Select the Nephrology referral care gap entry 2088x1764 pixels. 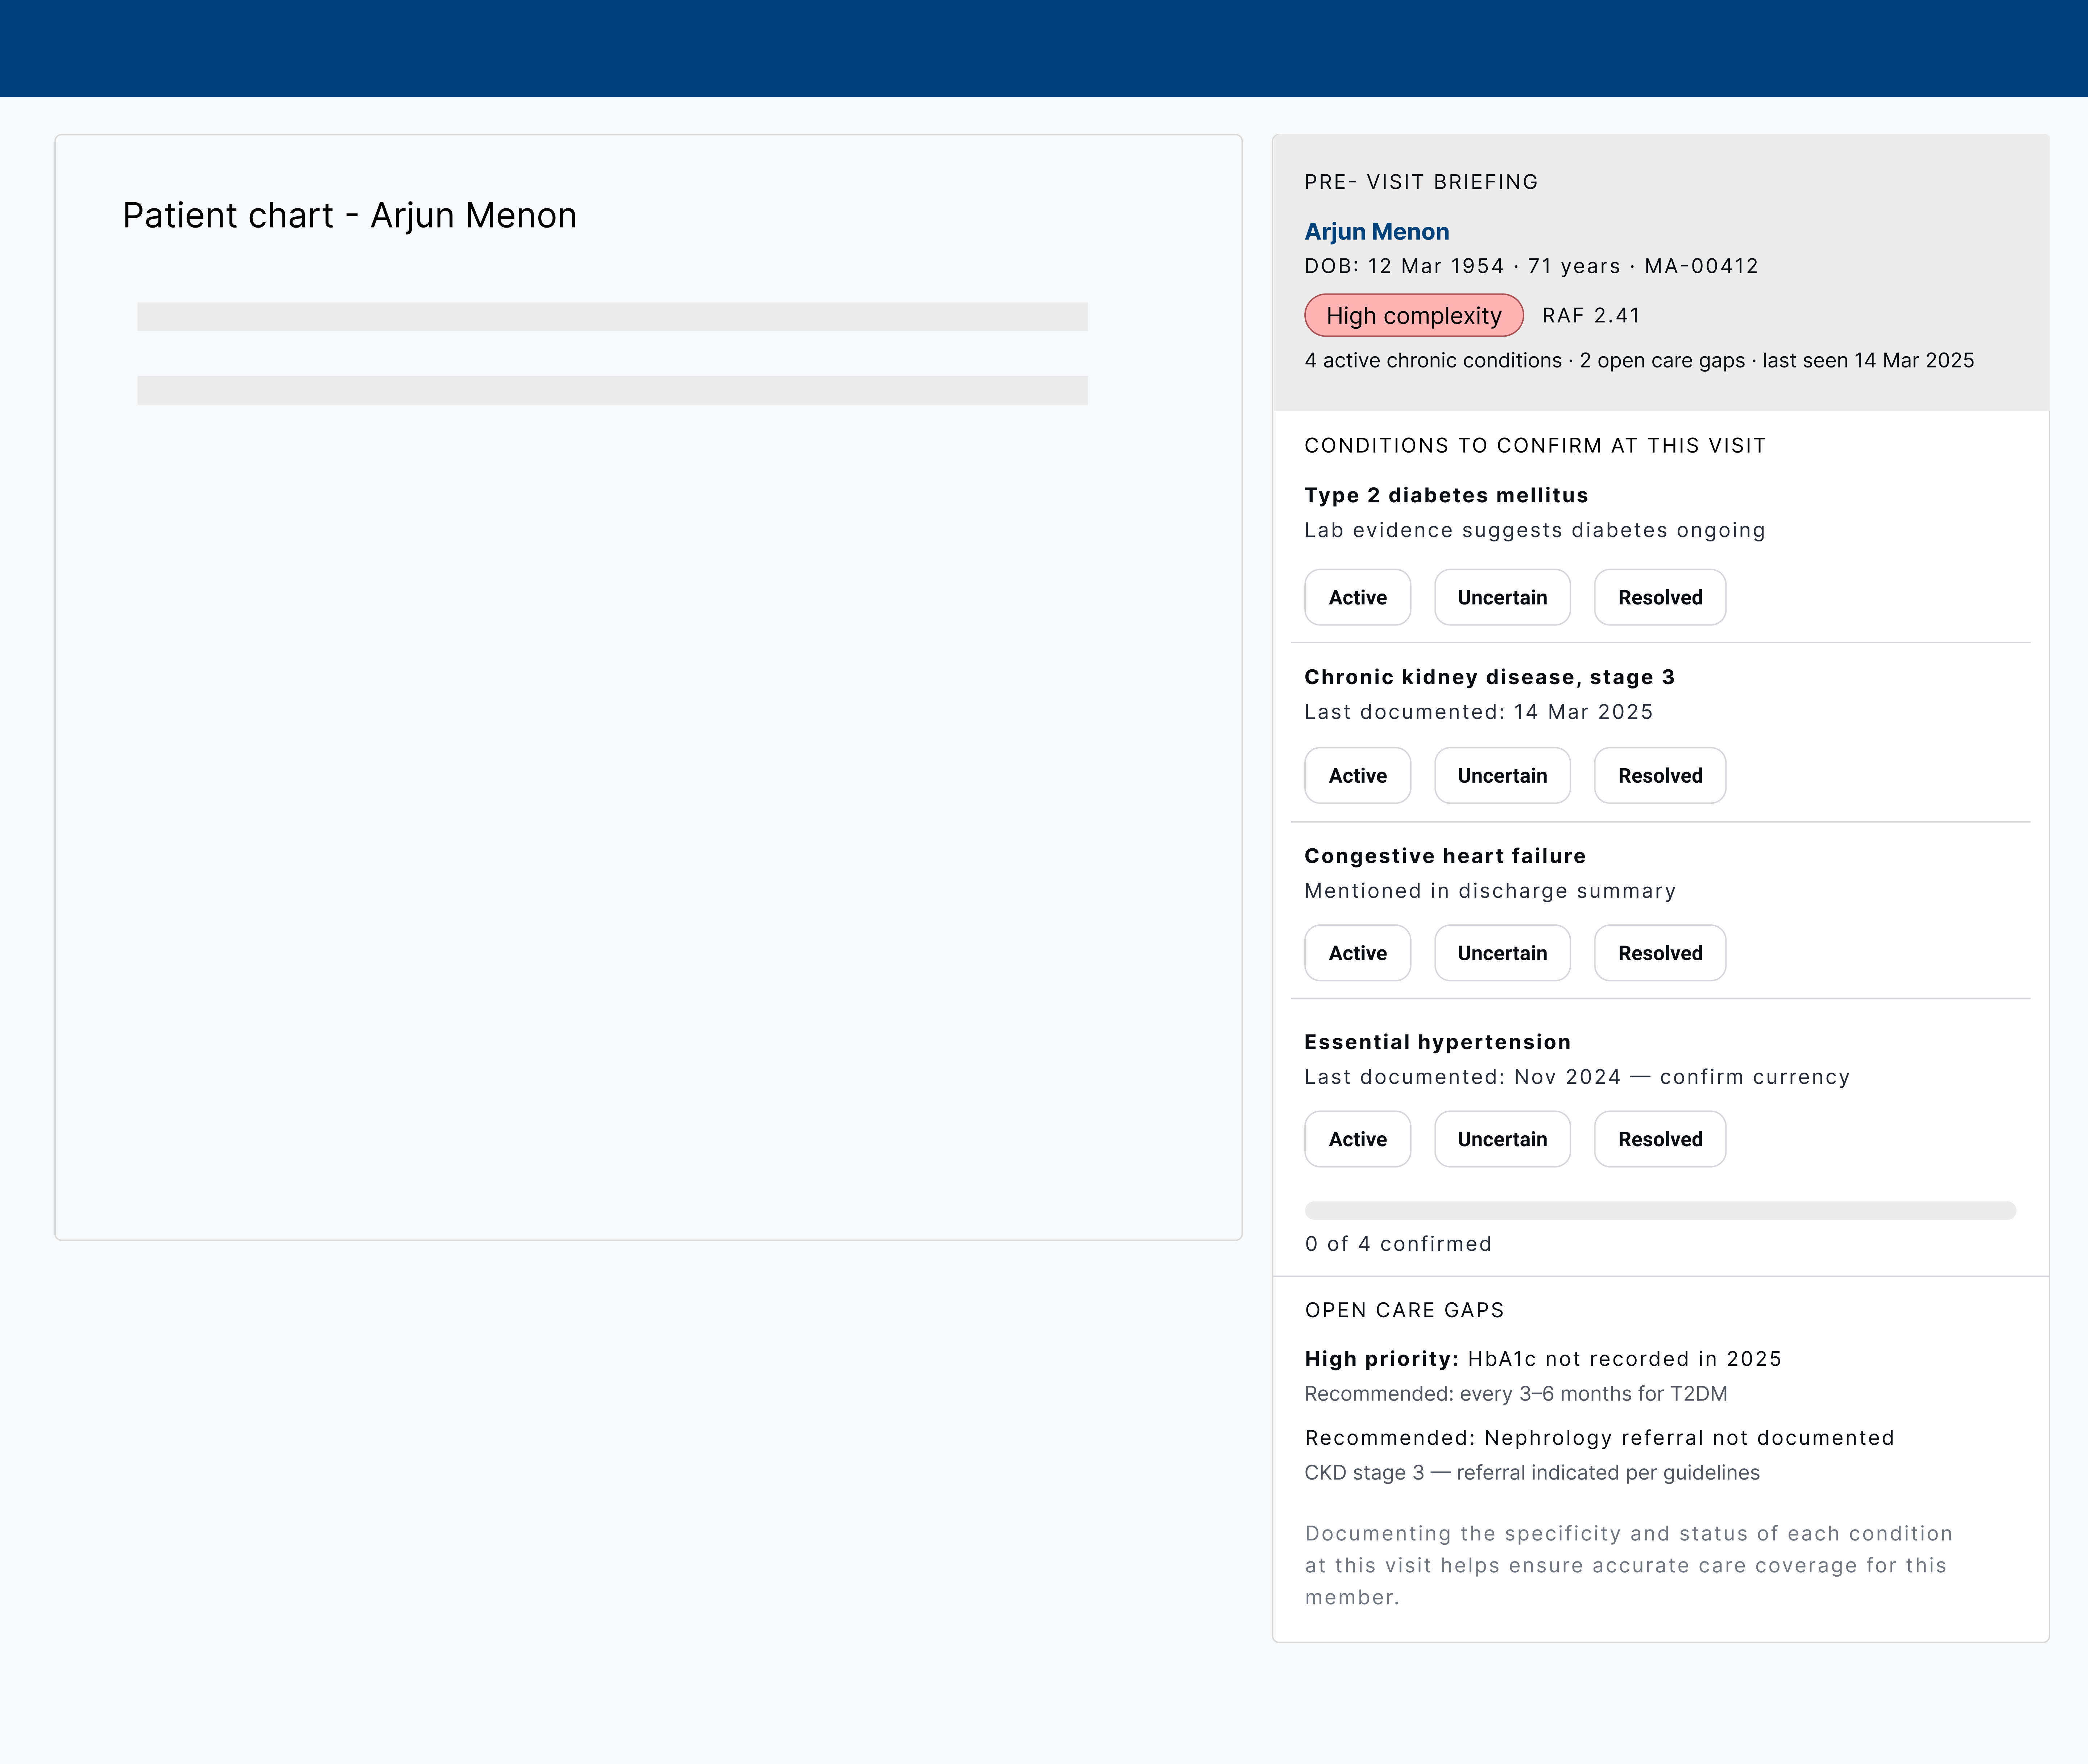click(x=1598, y=1437)
